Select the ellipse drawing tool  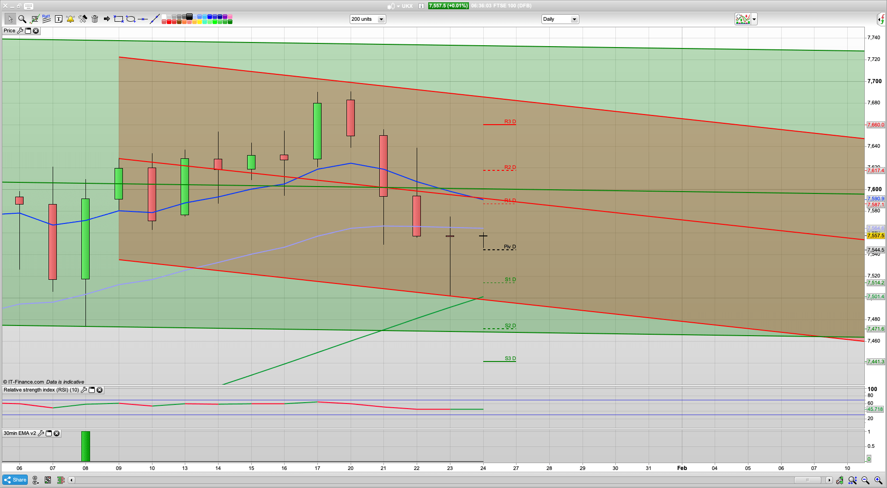click(131, 19)
